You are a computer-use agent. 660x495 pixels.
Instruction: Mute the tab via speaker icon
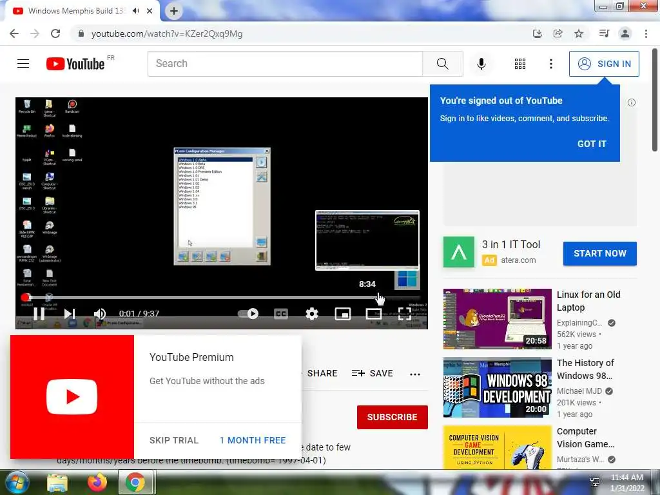click(x=135, y=11)
